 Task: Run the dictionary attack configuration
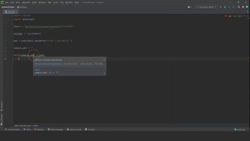pos(221,7)
